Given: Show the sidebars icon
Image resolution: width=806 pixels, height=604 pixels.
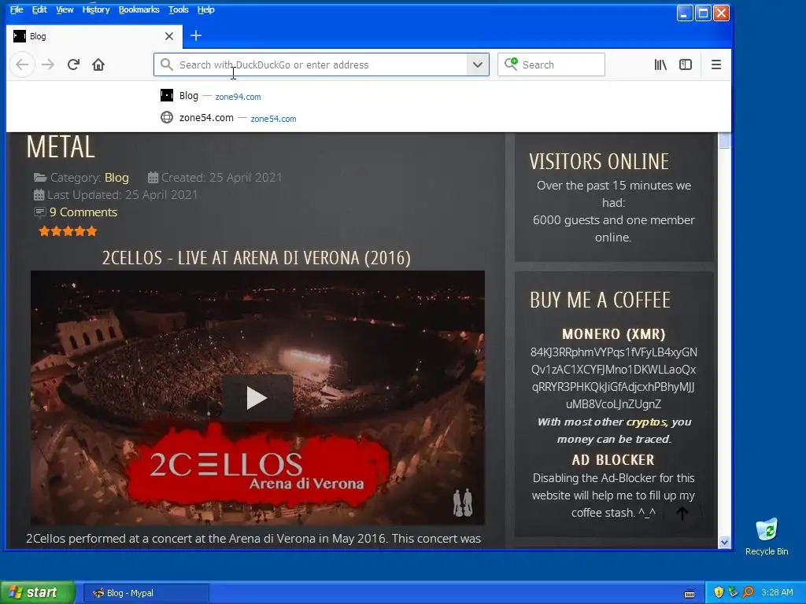Looking at the screenshot, I should click(x=686, y=64).
